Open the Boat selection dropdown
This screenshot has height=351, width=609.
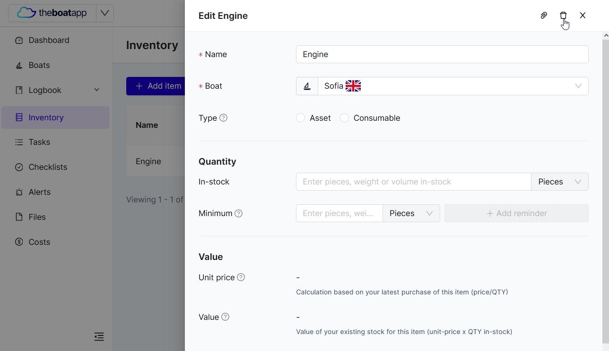pyautogui.click(x=453, y=86)
